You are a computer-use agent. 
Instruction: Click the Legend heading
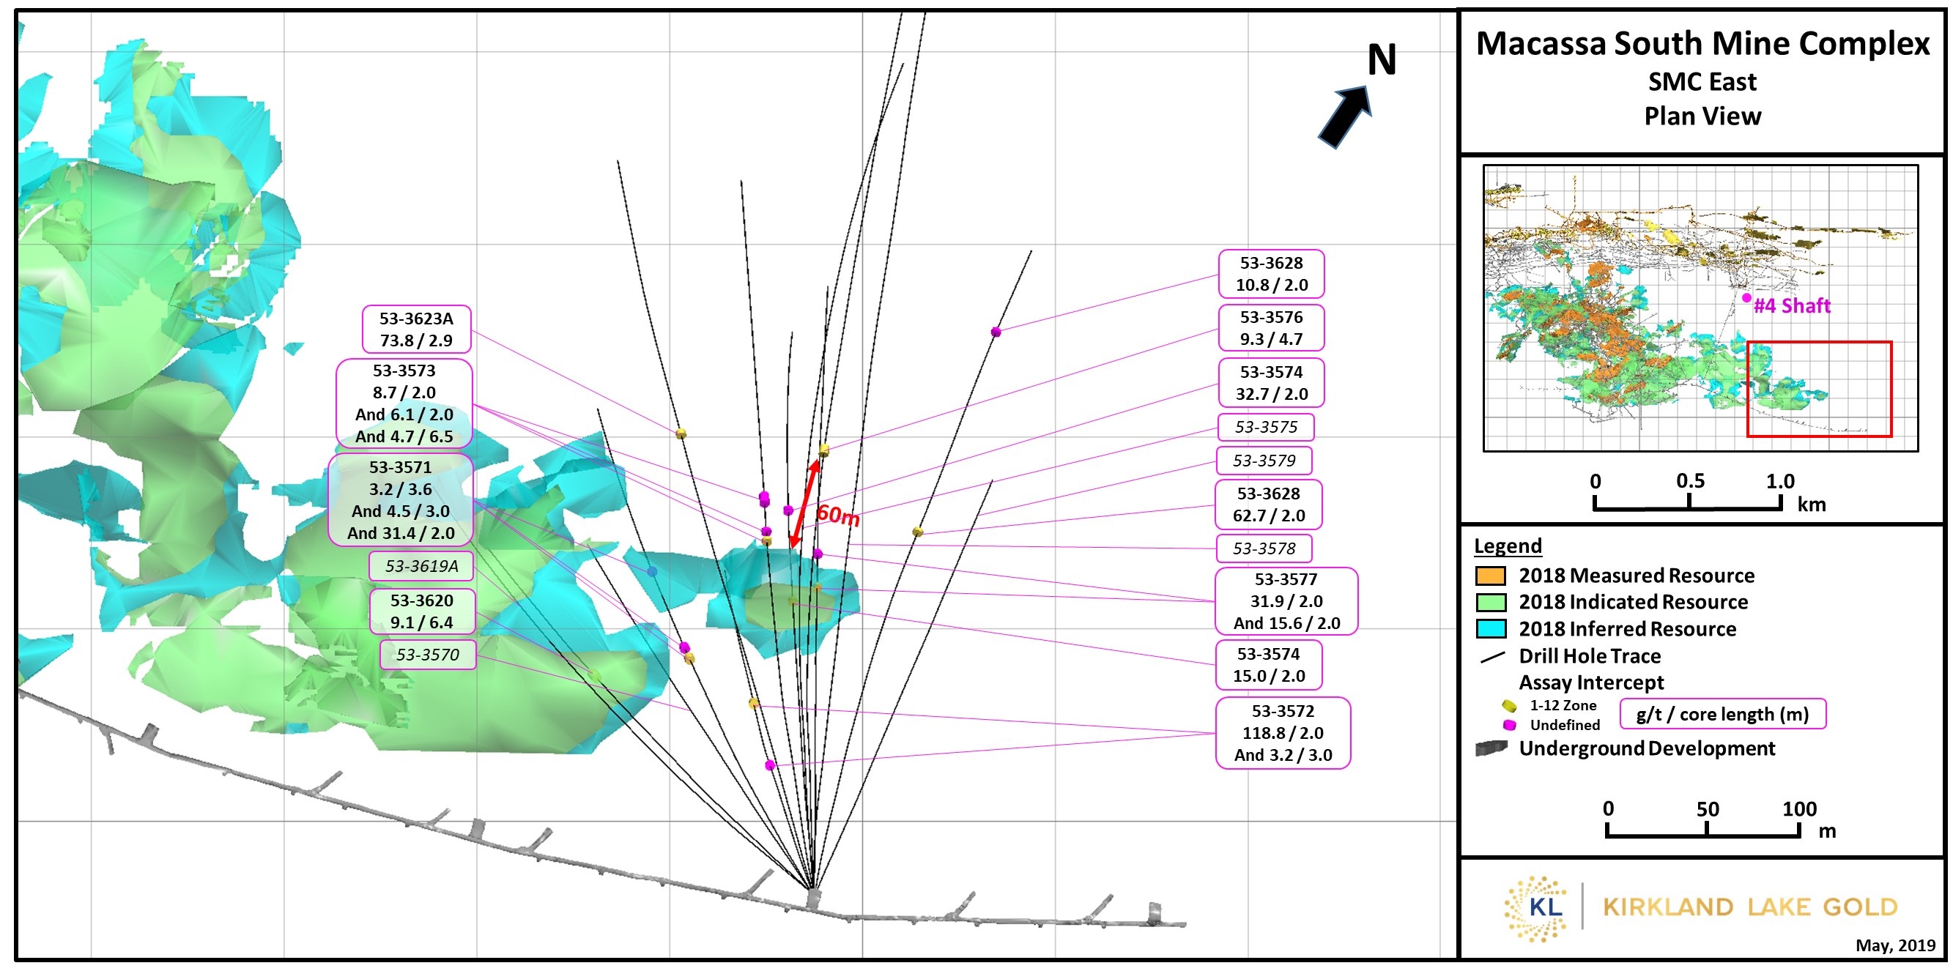coord(1508,546)
